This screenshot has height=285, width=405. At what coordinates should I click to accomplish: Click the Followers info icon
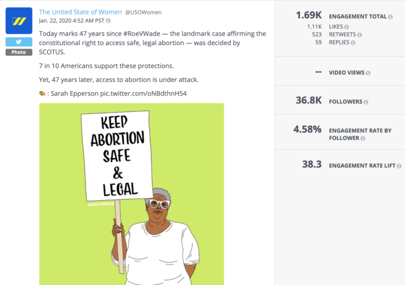366,102
